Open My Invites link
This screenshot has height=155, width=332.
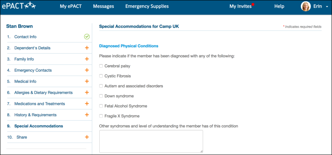coord(240,6)
